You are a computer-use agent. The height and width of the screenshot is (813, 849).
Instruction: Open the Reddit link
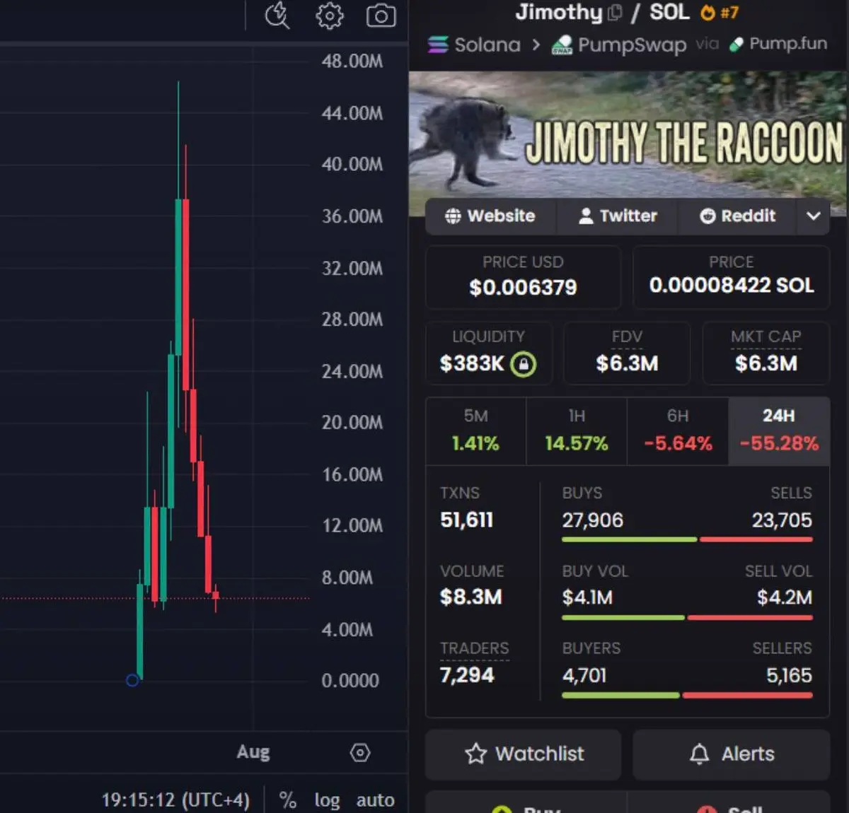(x=738, y=216)
